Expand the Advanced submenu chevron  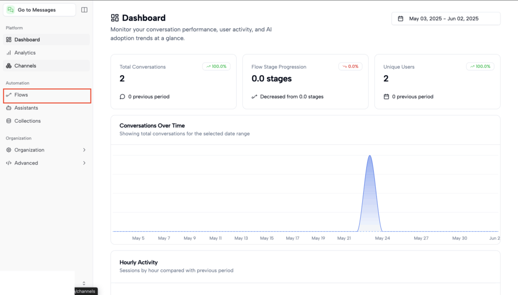84,163
